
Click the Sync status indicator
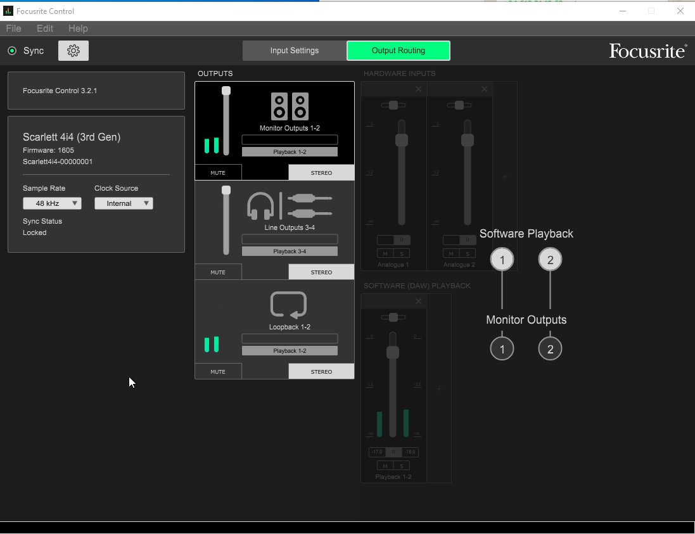13,51
